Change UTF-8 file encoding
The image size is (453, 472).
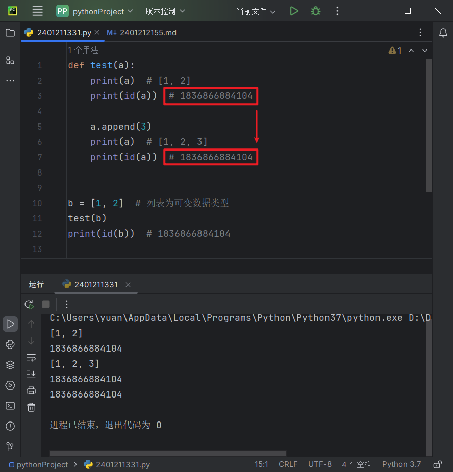click(x=320, y=464)
